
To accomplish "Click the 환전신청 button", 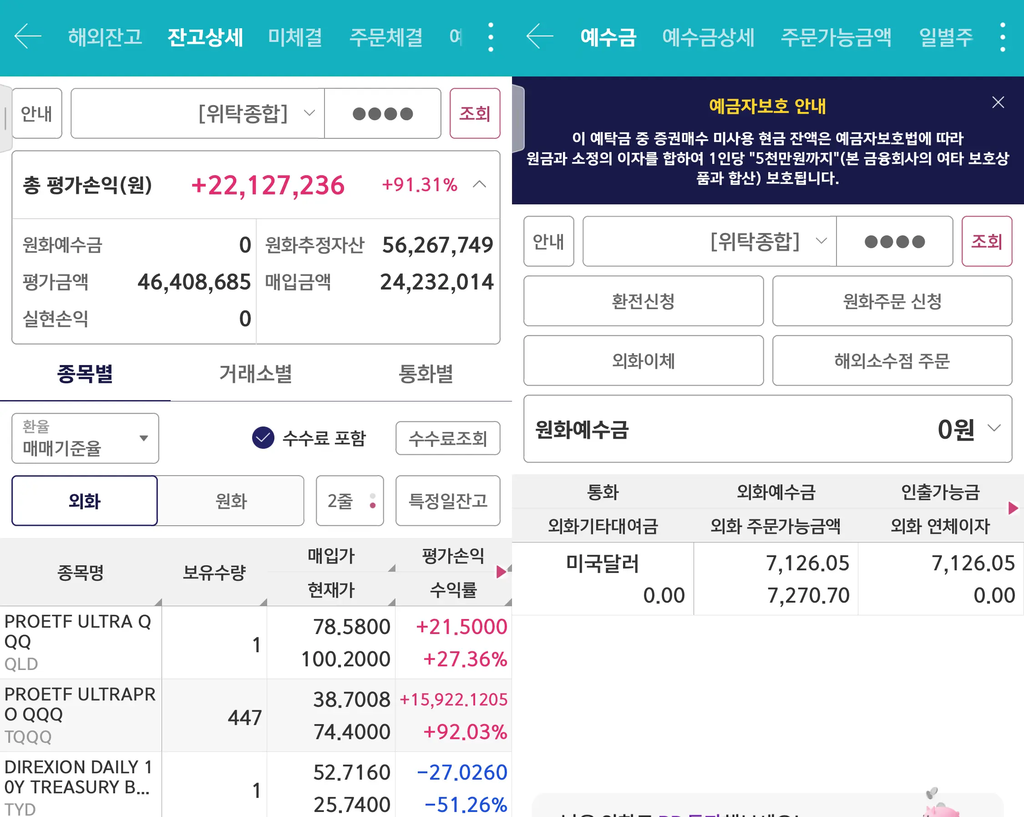I will pyautogui.click(x=644, y=301).
